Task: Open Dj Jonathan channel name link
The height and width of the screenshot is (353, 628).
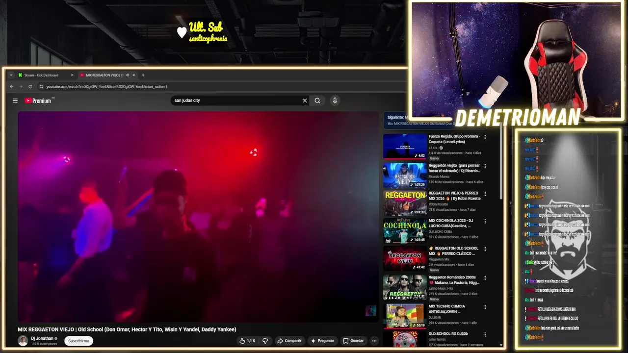Action: [x=42, y=338]
